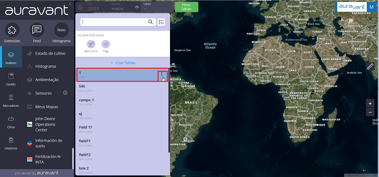Open the Feed chat icon
The width and height of the screenshot is (379, 177).
pyautogui.click(x=37, y=30)
